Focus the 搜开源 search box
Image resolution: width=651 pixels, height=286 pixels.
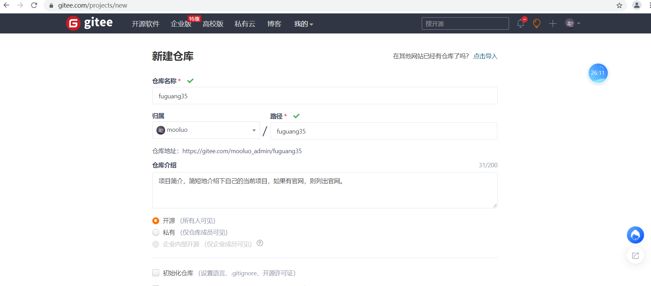465,23
